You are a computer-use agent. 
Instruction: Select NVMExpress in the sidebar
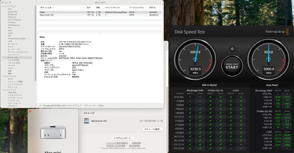tap(14, 25)
